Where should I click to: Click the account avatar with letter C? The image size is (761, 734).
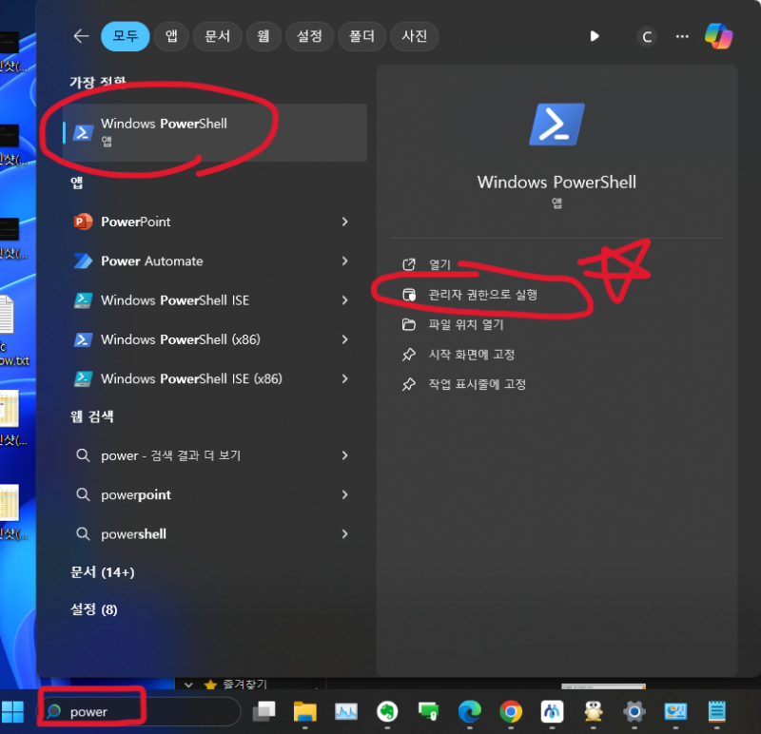(647, 36)
